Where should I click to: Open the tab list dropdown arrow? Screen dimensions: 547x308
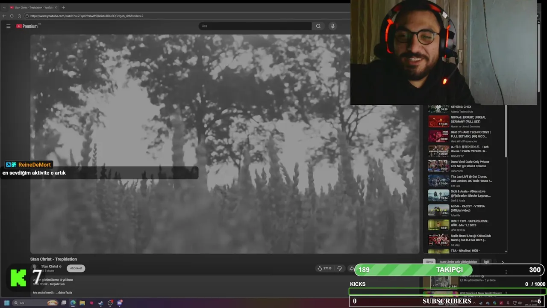coord(4,7)
